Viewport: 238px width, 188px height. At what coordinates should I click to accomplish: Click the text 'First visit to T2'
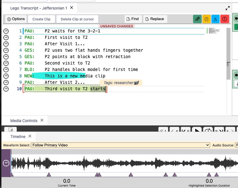[66, 37]
